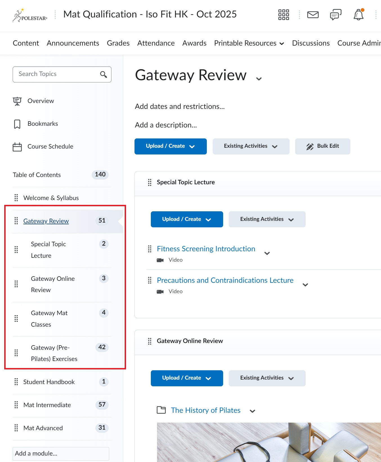This screenshot has height=462, width=381.
Task: Open the notifications bell icon
Action: pyautogui.click(x=358, y=15)
